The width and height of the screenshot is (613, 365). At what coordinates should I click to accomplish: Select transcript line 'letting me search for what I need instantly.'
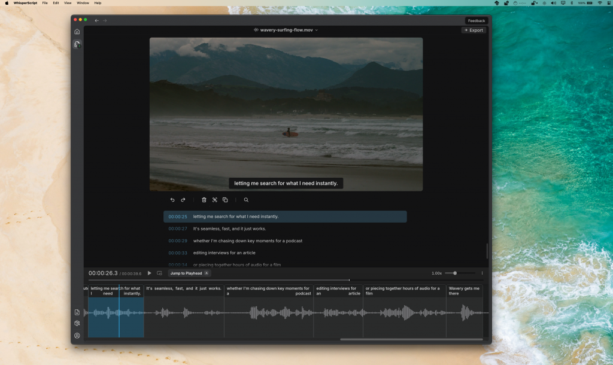pyautogui.click(x=285, y=217)
